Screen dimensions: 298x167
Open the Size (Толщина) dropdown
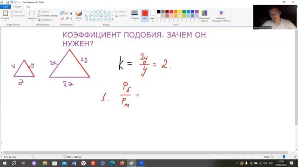point(135,16)
